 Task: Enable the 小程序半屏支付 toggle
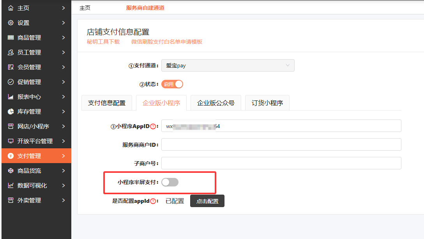170,182
